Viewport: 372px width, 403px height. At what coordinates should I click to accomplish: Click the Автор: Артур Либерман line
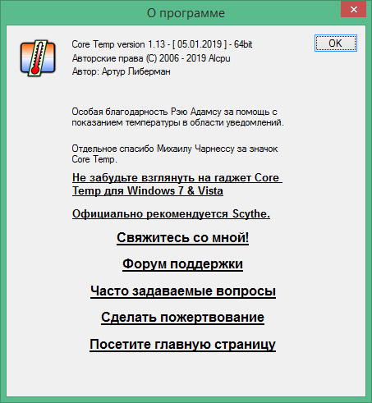point(122,71)
